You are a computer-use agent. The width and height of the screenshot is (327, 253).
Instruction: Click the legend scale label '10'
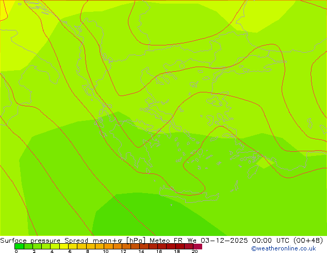click(x=106, y=251)
